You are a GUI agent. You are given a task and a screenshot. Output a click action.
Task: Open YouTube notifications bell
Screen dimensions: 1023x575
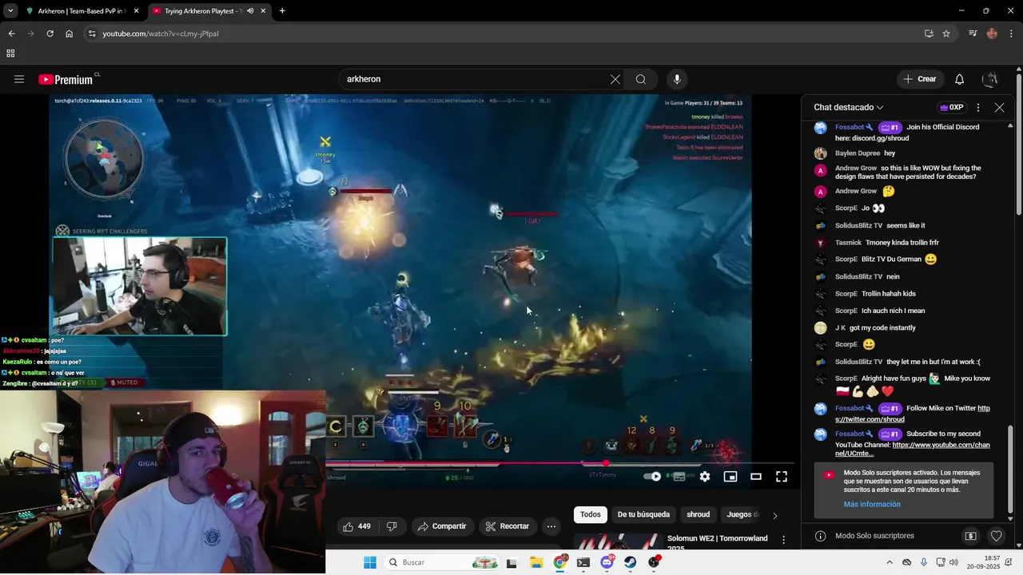click(959, 79)
